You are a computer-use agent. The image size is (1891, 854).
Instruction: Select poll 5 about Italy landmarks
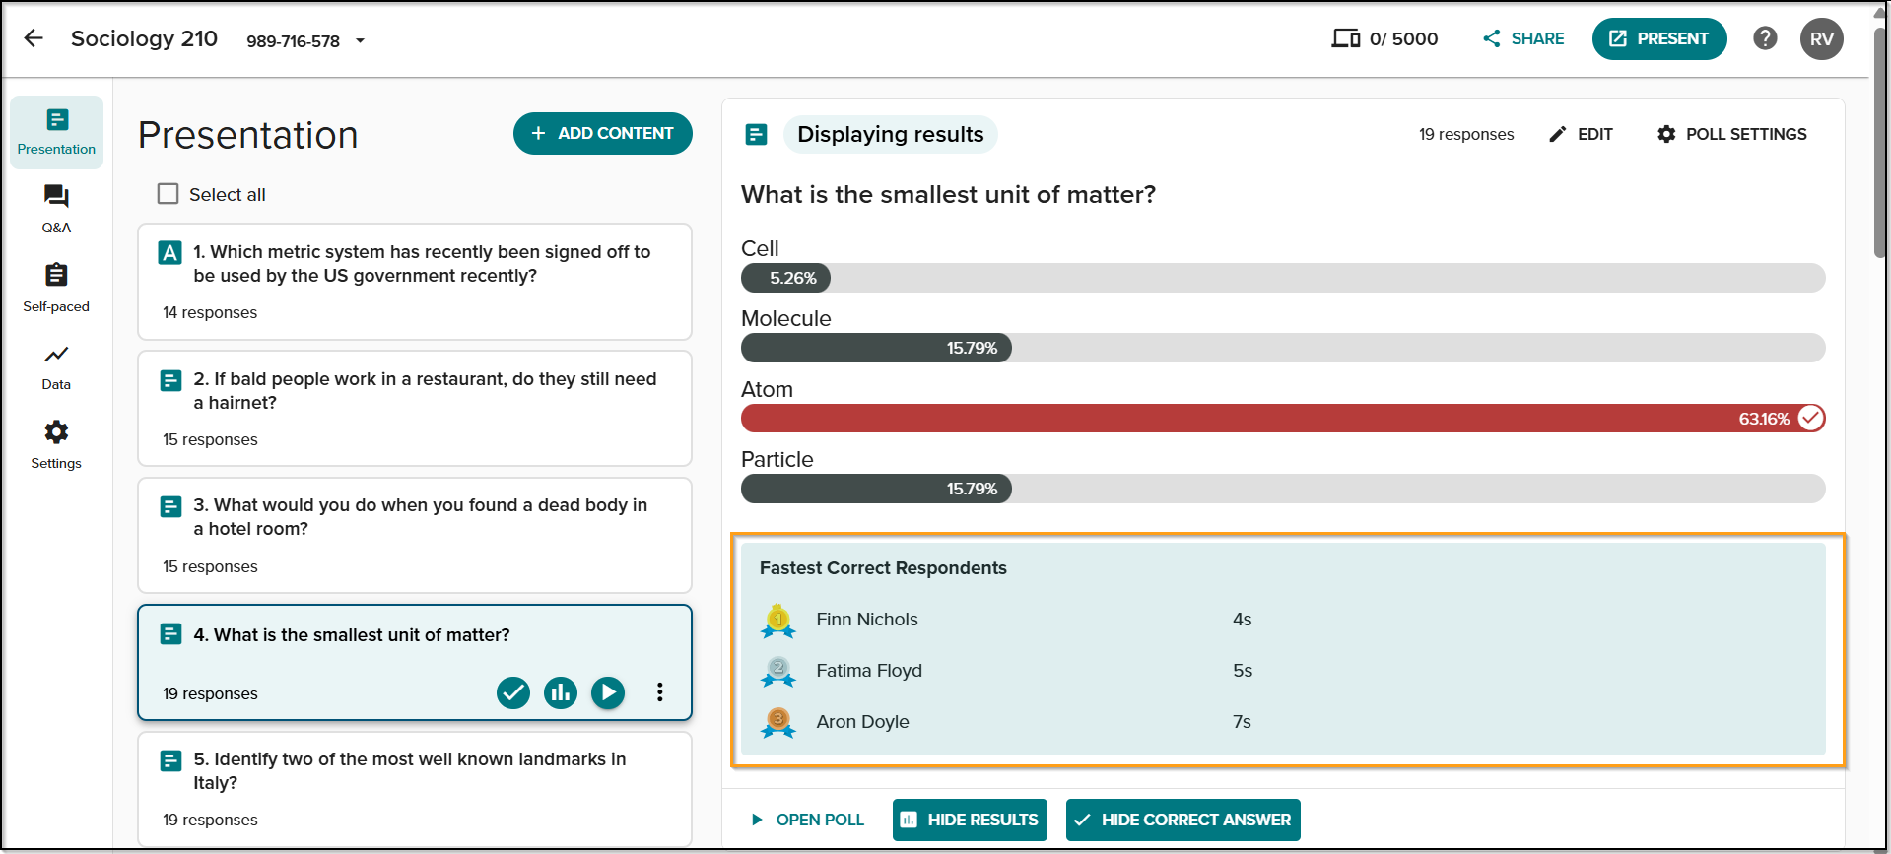[415, 789]
